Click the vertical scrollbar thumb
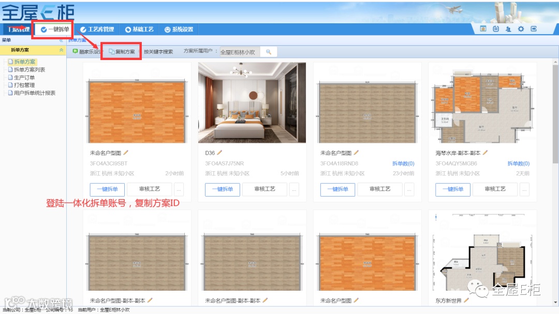Viewport: 559px width, 314px height. 555,114
